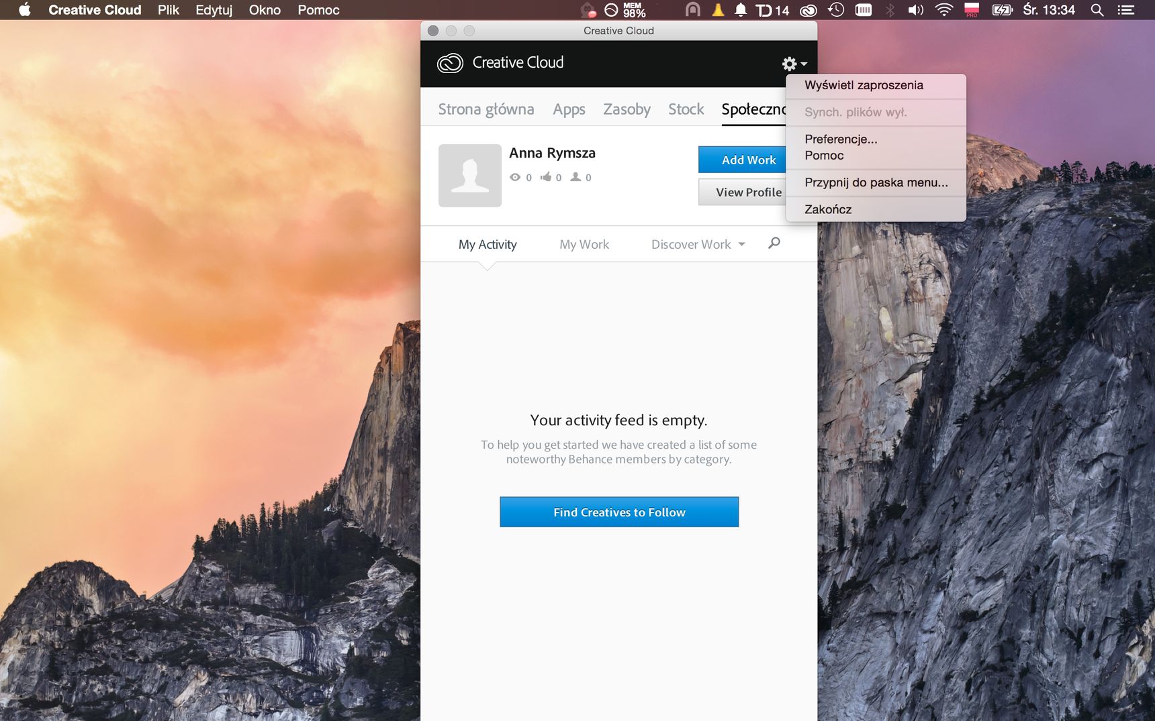
Task: Open the Zasoby tab
Action: 627,109
